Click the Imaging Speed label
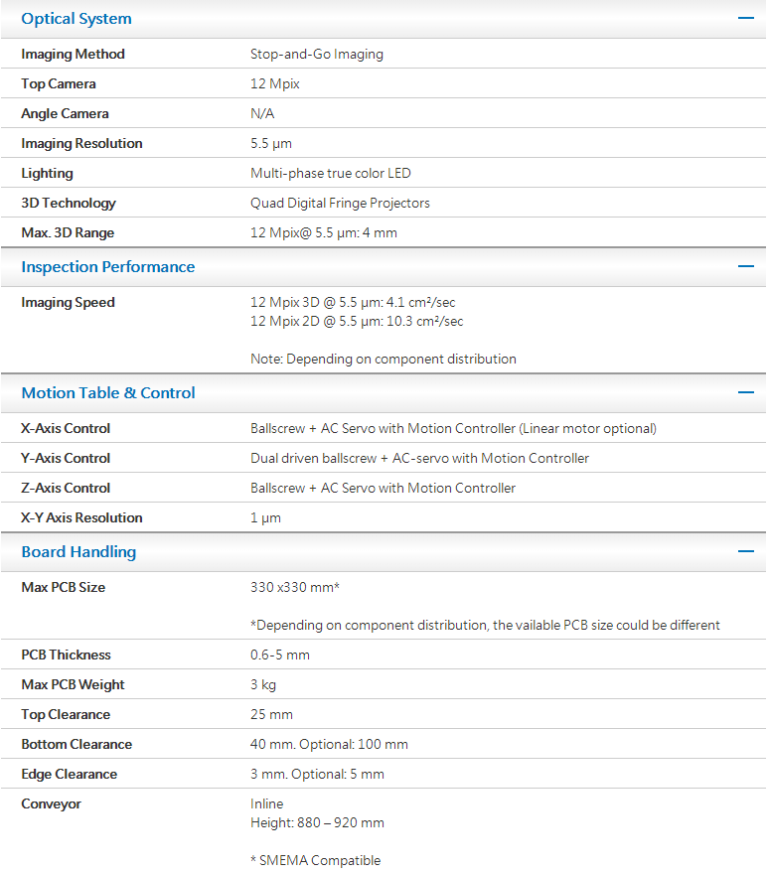The width and height of the screenshot is (769, 874). [68, 302]
